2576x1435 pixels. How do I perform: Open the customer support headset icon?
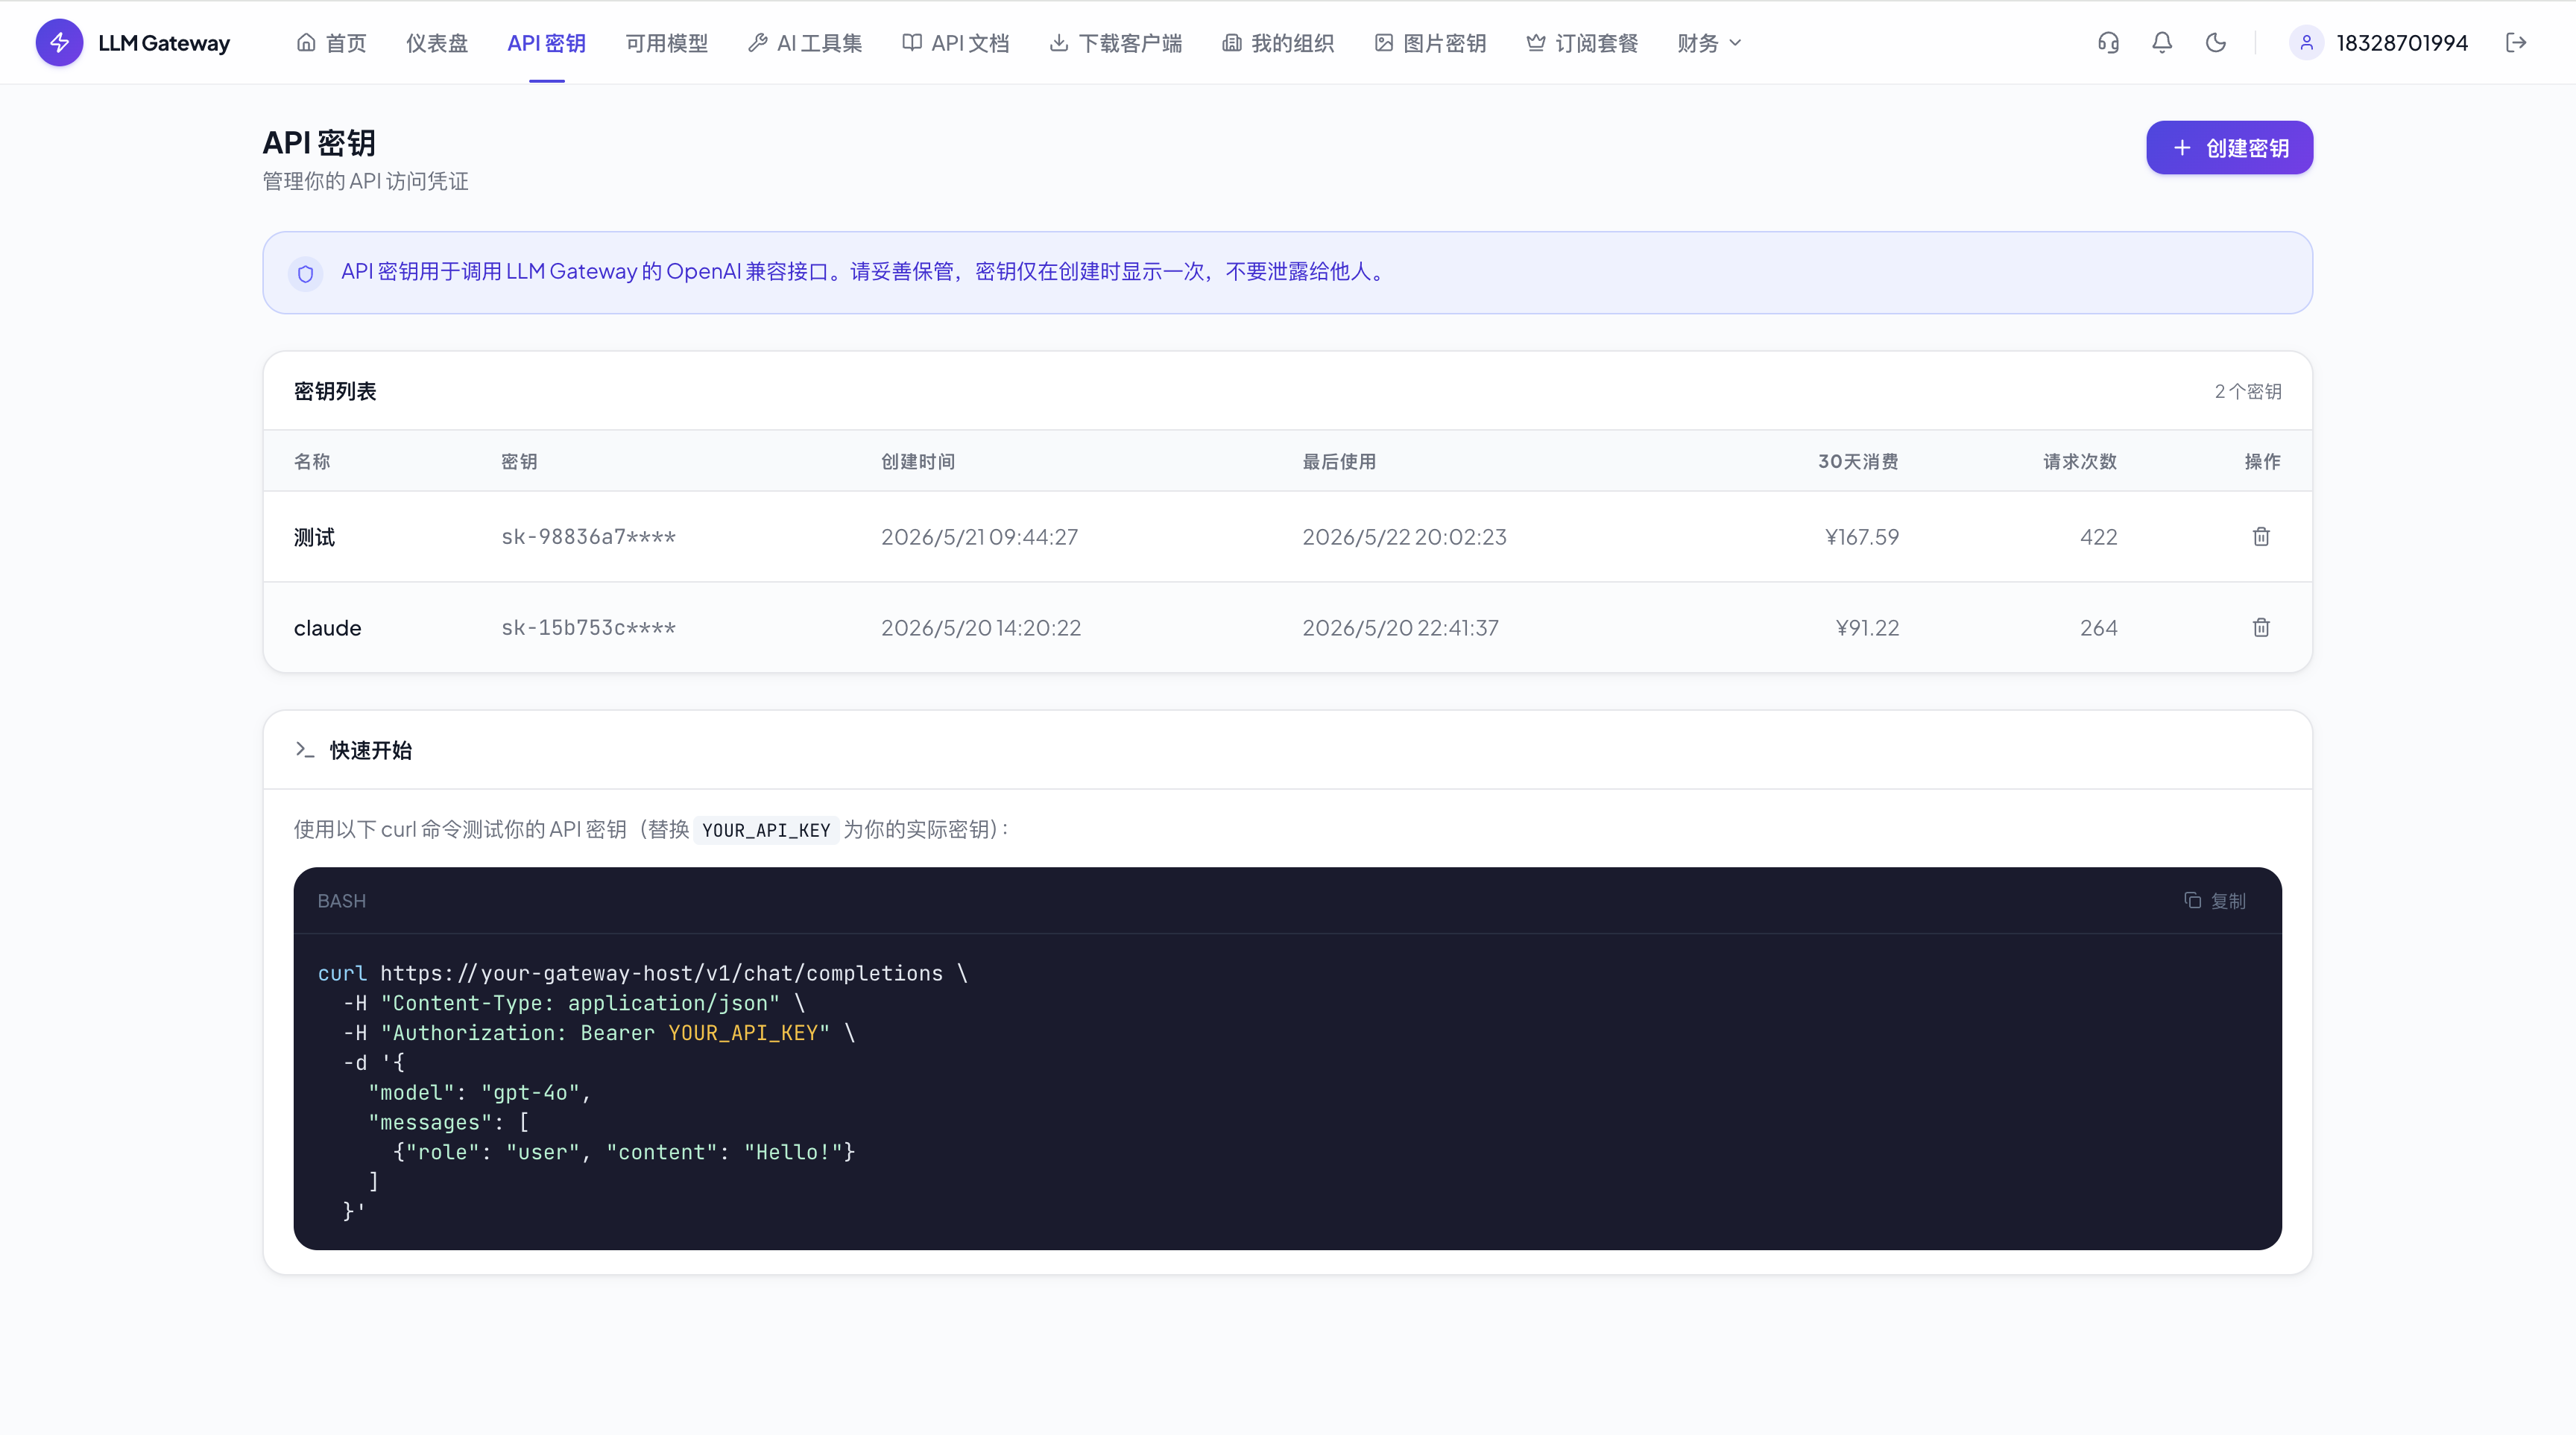[2108, 43]
